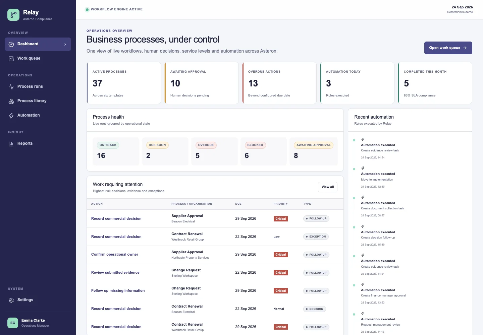This screenshot has width=483, height=335.
Task: Click View all in Work requiring attention
Action: click(328, 187)
